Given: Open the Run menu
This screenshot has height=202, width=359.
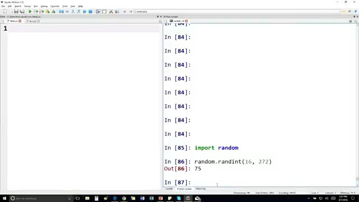Looking at the screenshot, I should [36, 6].
